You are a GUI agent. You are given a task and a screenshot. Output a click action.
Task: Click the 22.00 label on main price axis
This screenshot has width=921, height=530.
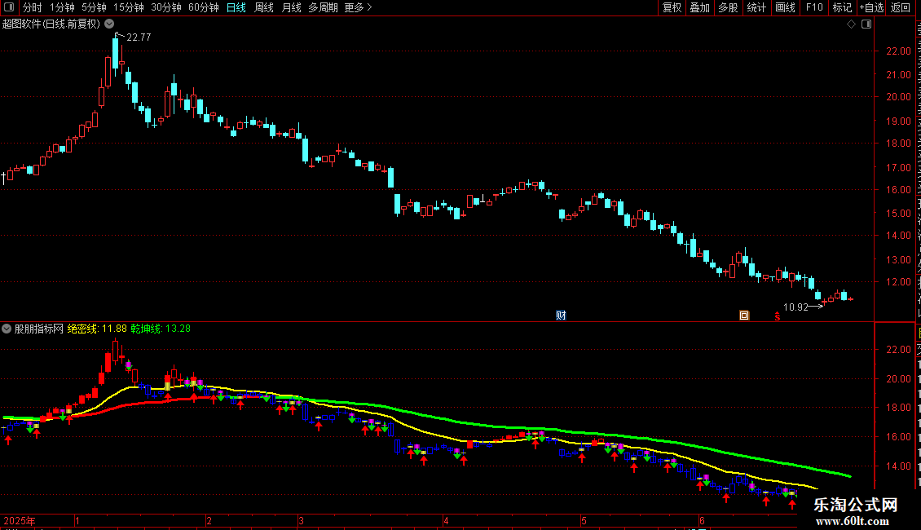[899, 51]
